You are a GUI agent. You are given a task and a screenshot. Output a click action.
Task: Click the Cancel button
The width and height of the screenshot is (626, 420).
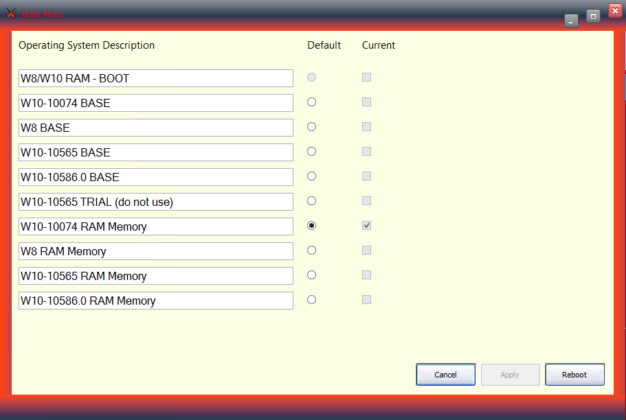click(x=445, y=375)
